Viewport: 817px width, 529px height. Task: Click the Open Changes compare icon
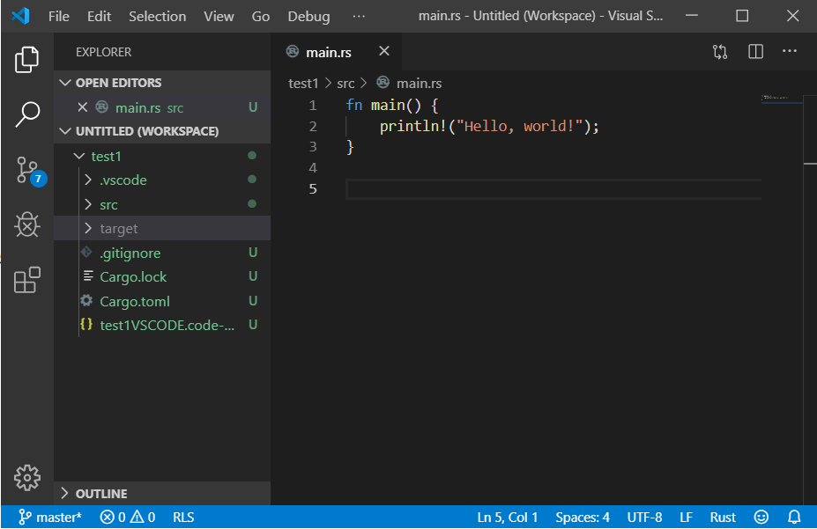coord(719,52)
